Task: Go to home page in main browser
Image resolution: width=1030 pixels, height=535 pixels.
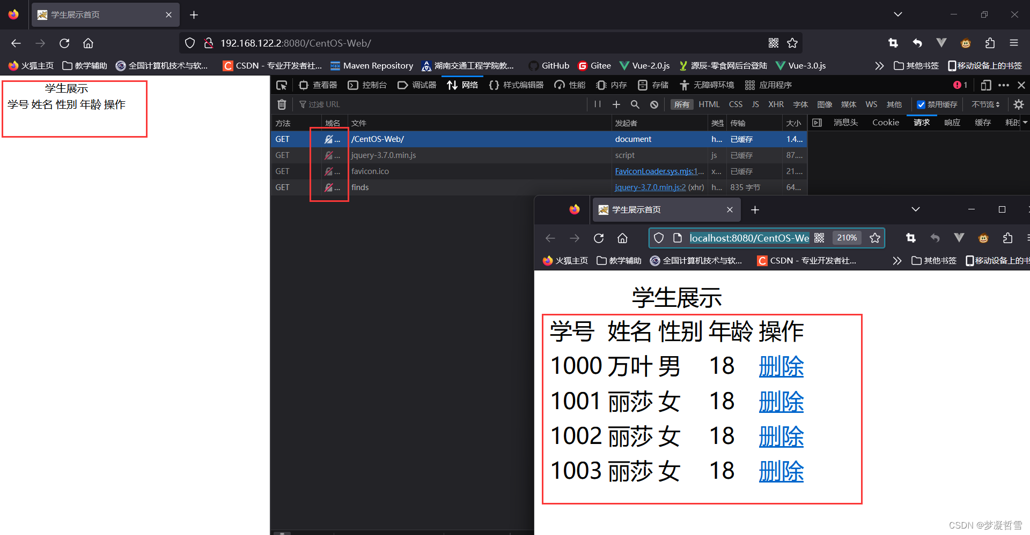Action: [x=88, y=43]
